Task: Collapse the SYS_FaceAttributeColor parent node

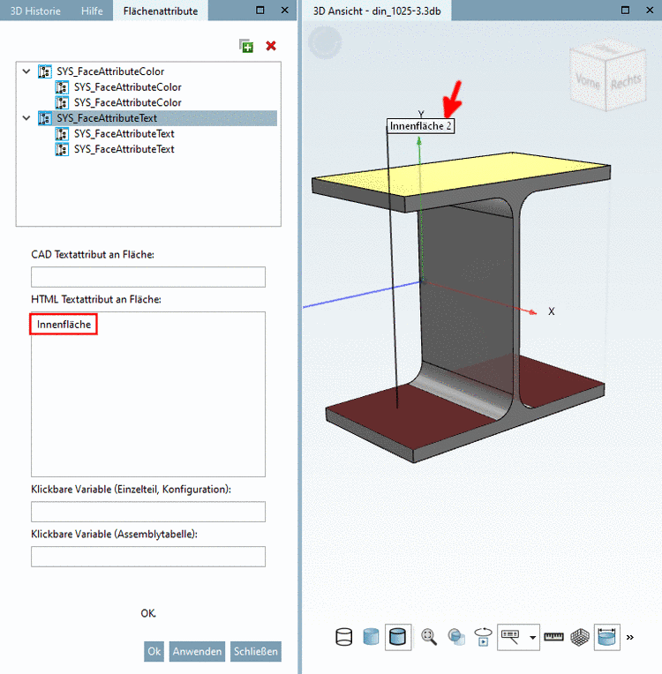Action: pos(26,71)
